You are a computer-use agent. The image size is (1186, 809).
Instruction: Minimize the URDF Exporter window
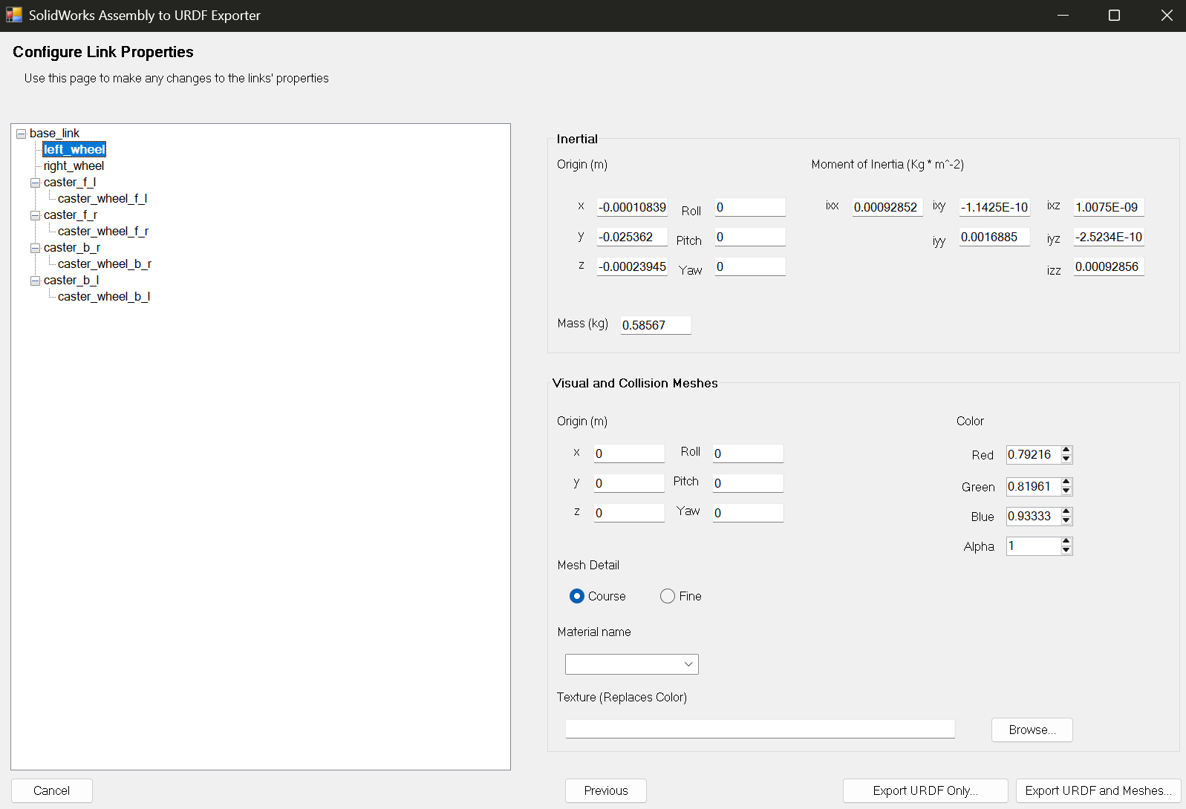[1063, 16]
